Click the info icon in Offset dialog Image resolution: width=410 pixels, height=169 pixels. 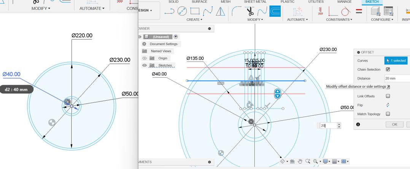coord(358,125)
